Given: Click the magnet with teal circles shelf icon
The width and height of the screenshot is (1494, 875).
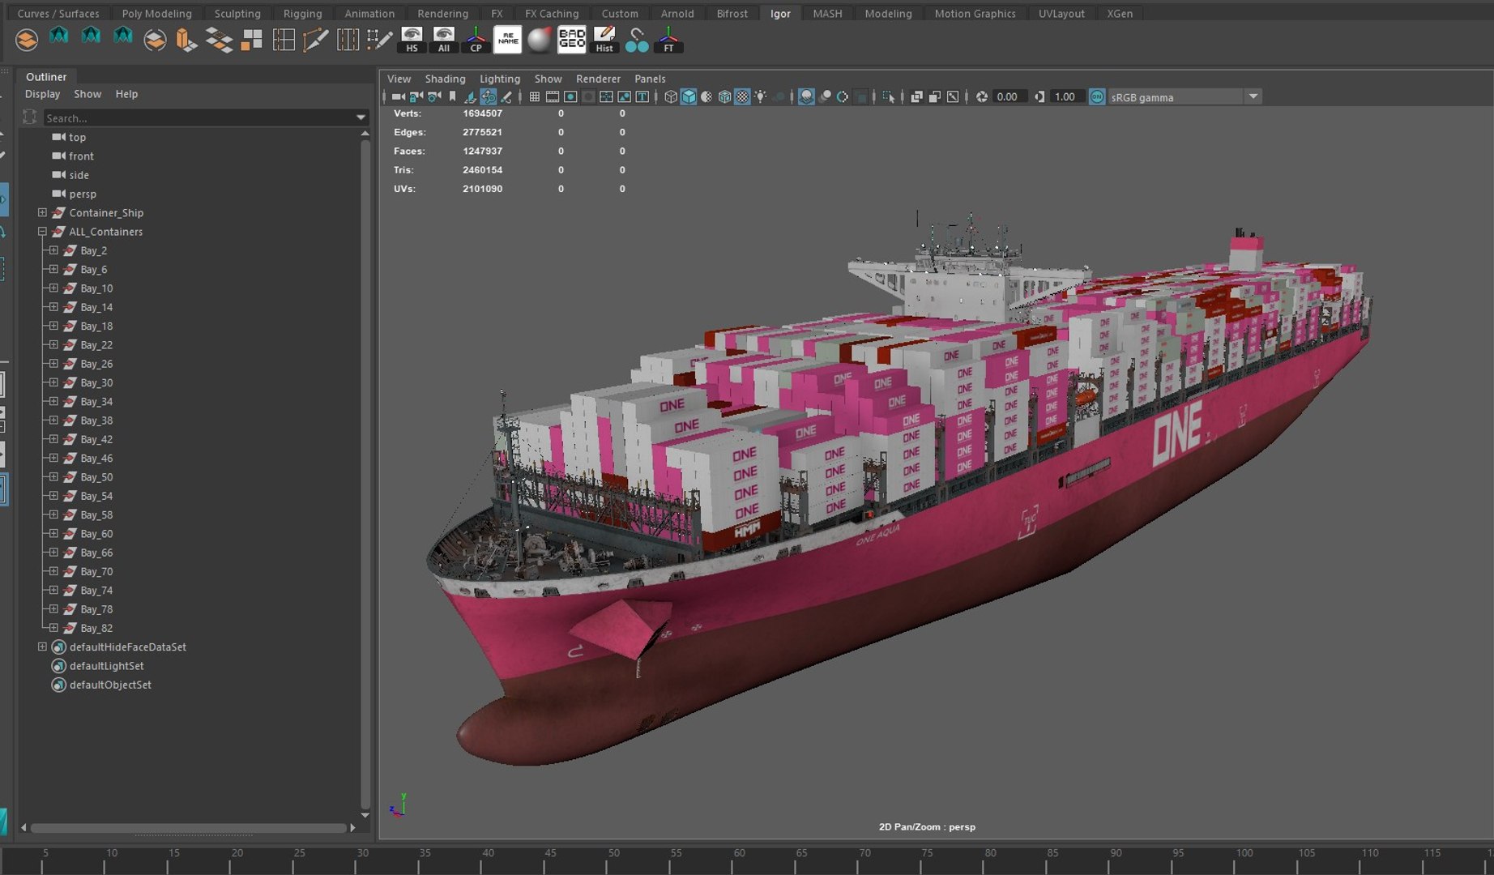Looking at the screenshot, I should (x=637, y=39).
